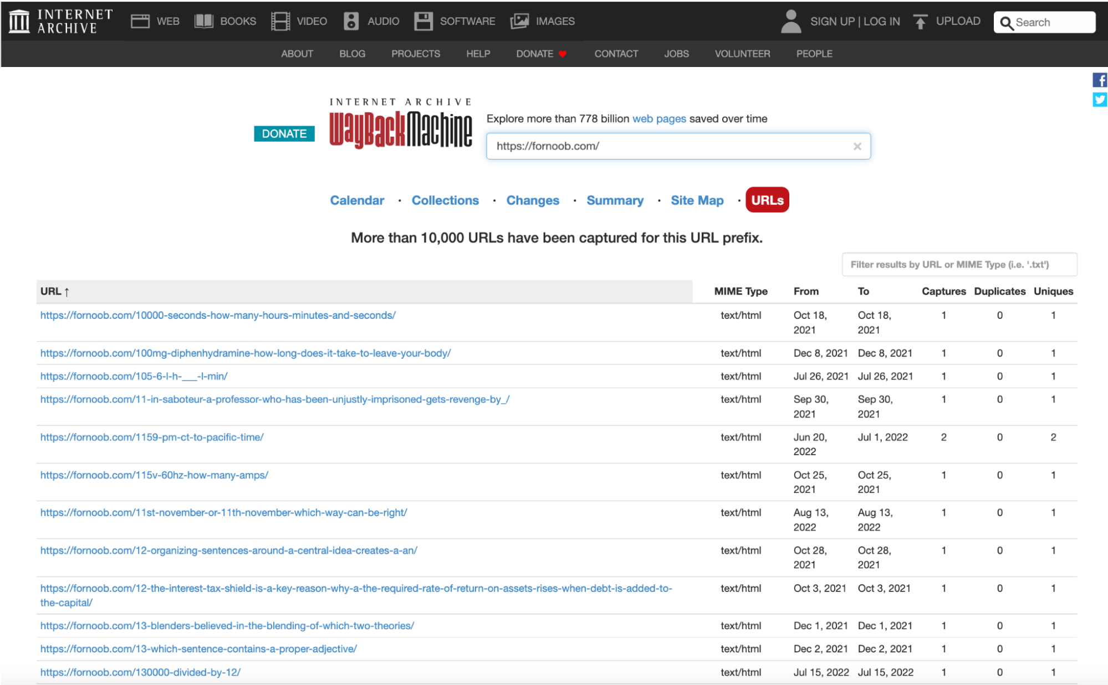The height and width of the screenshot is (685, 1108).
Task: Open the 13-which-sentence-contains-a-proper-adjective link
Action: (198, 649)
